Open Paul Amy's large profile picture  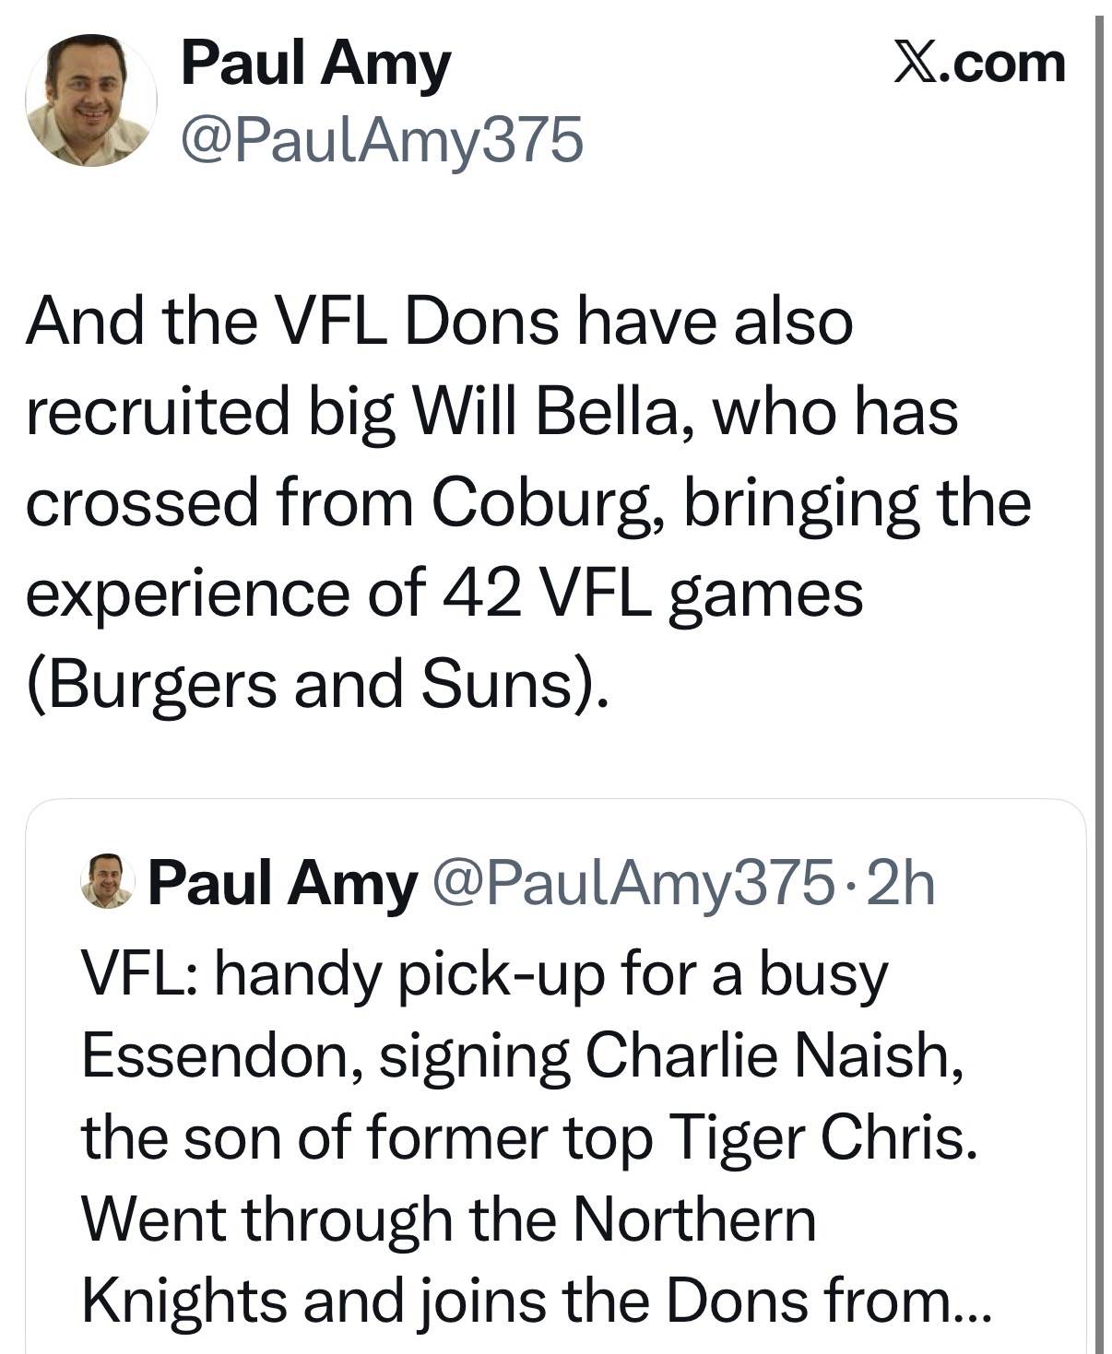(90, 100)
